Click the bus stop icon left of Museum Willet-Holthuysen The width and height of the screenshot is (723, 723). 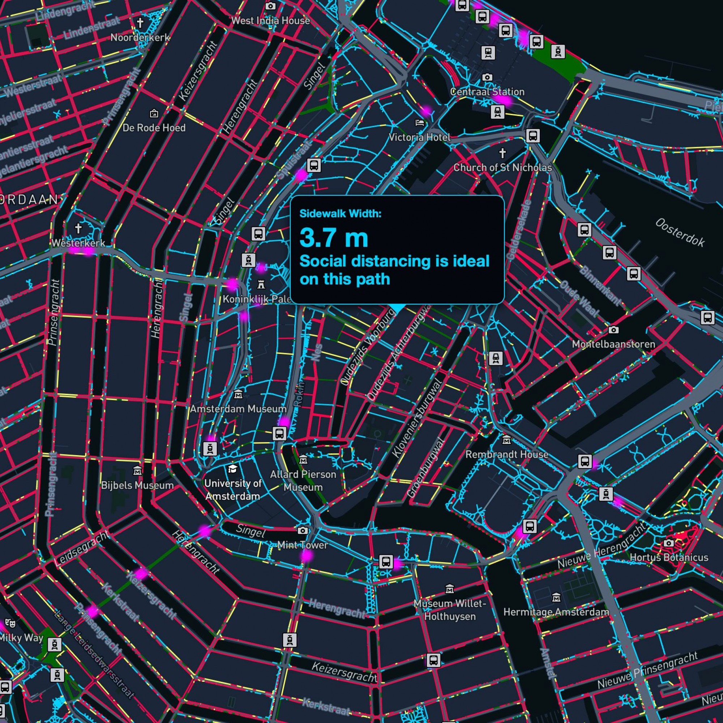click(x=385, y=562)
